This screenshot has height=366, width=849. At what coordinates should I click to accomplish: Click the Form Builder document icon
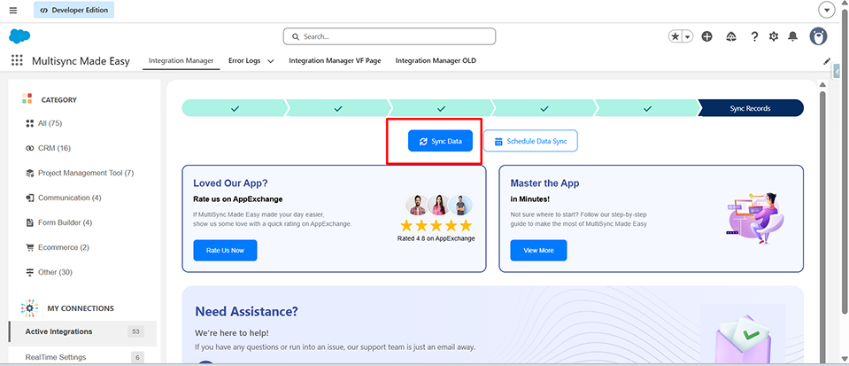[30, 222]
